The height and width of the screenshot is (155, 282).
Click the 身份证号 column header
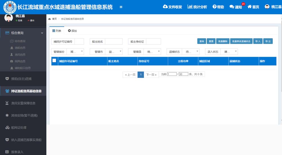[x=153, y=61]
